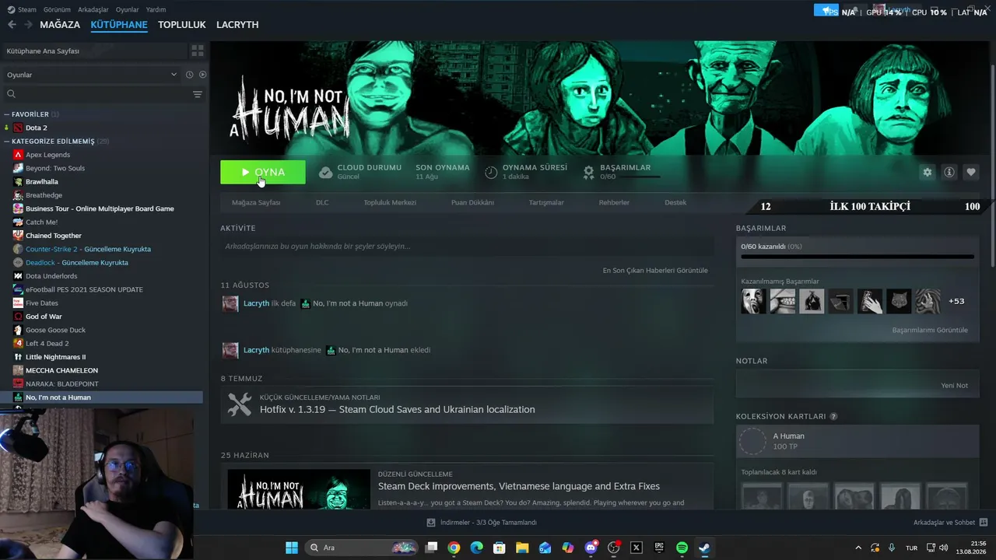996x560 pixels.
Task: Select God of War in library
Action: [44, 317]
